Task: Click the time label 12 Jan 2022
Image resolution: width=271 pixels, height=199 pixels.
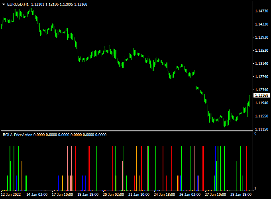Action: 11,195
